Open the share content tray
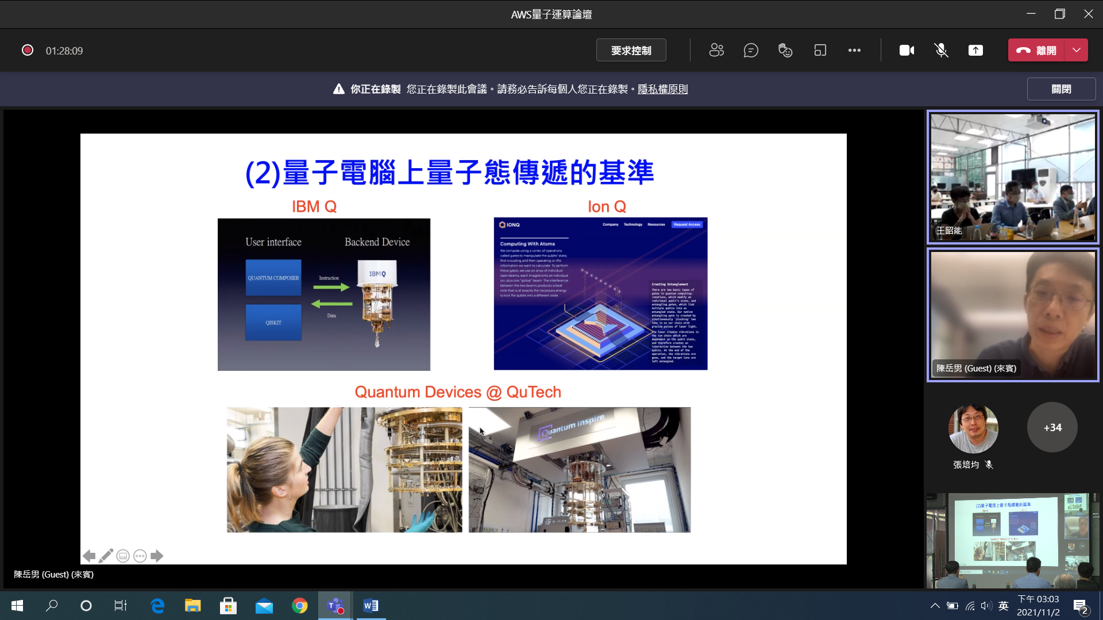 975,51
